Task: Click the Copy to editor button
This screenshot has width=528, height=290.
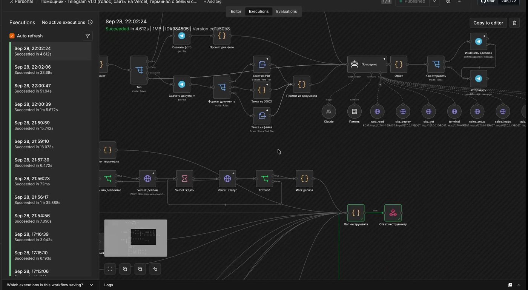Action: [488, 23]
